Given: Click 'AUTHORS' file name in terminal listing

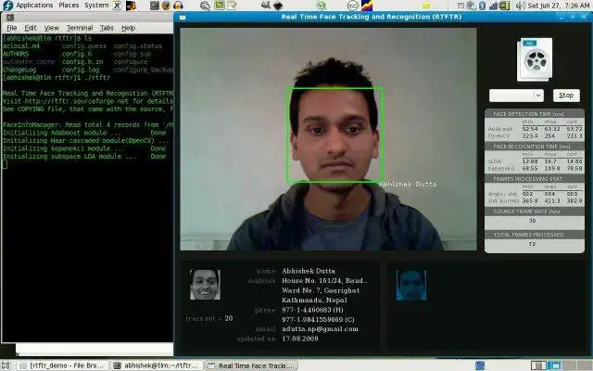Looking at the screenshot, I should coord(16,54).
